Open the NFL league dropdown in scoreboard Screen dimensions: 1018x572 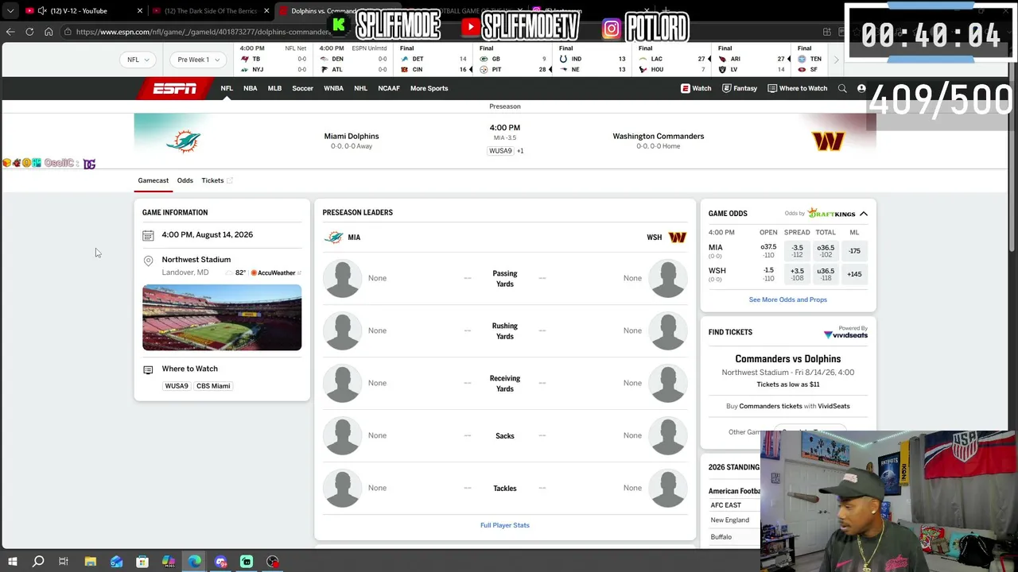138,60
